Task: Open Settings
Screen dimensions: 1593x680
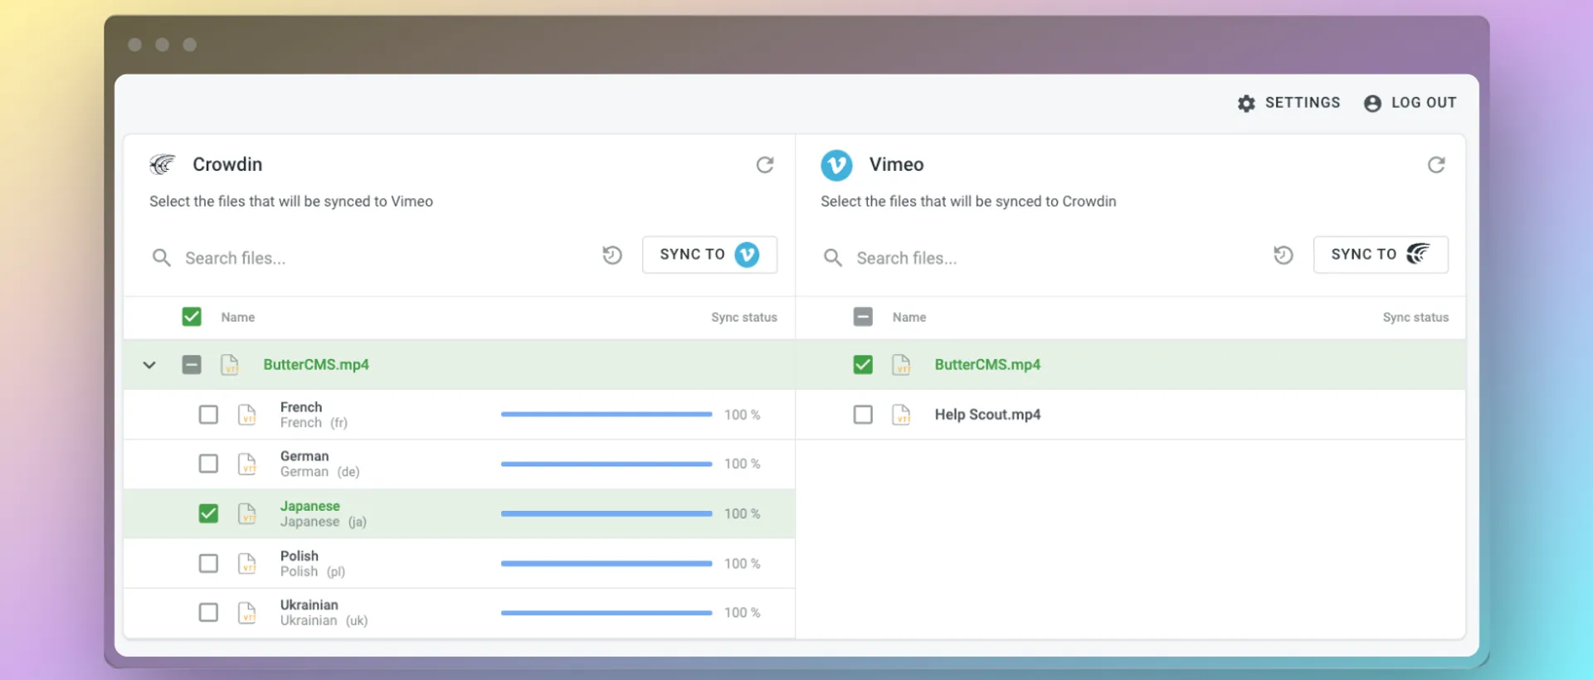Action: click(1289, 103)
